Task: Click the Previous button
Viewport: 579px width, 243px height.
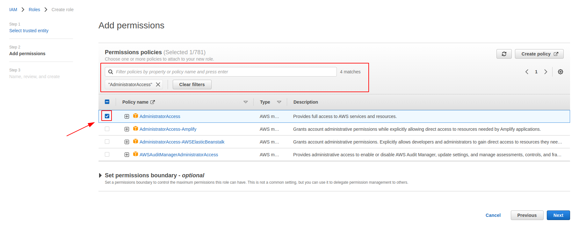Action: pos(527,215)
